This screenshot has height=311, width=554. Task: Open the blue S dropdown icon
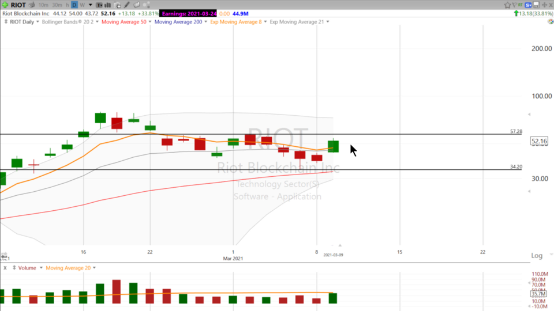point(529,5)
